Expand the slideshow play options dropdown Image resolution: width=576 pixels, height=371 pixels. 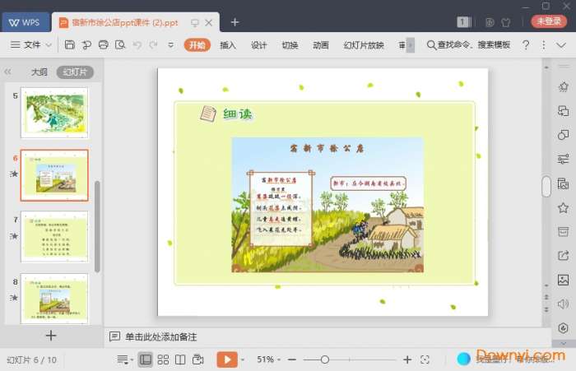(x=243, y=359)
